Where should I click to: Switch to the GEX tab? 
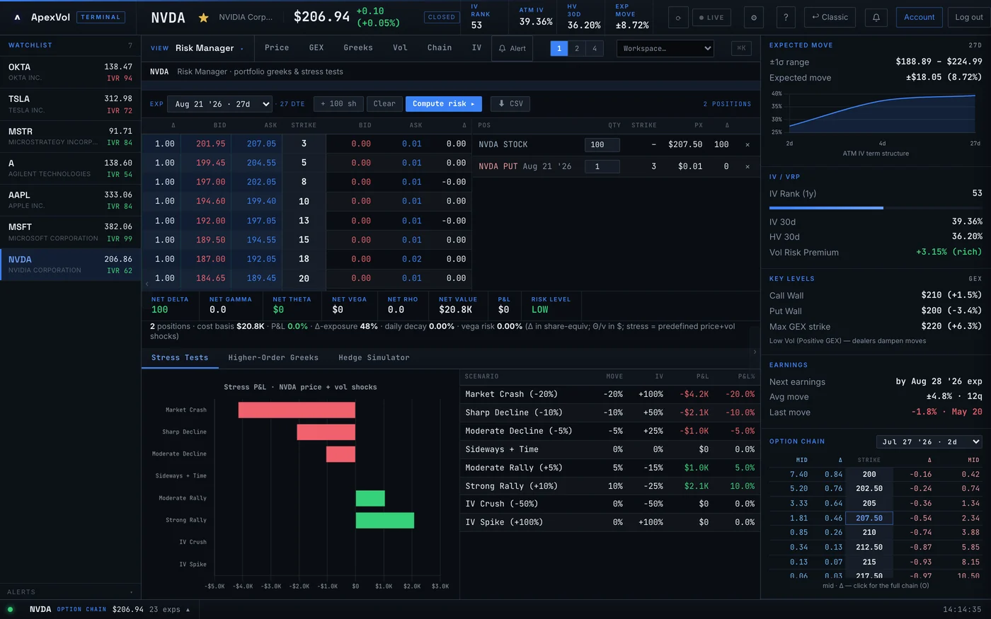[x=316, y=48]
